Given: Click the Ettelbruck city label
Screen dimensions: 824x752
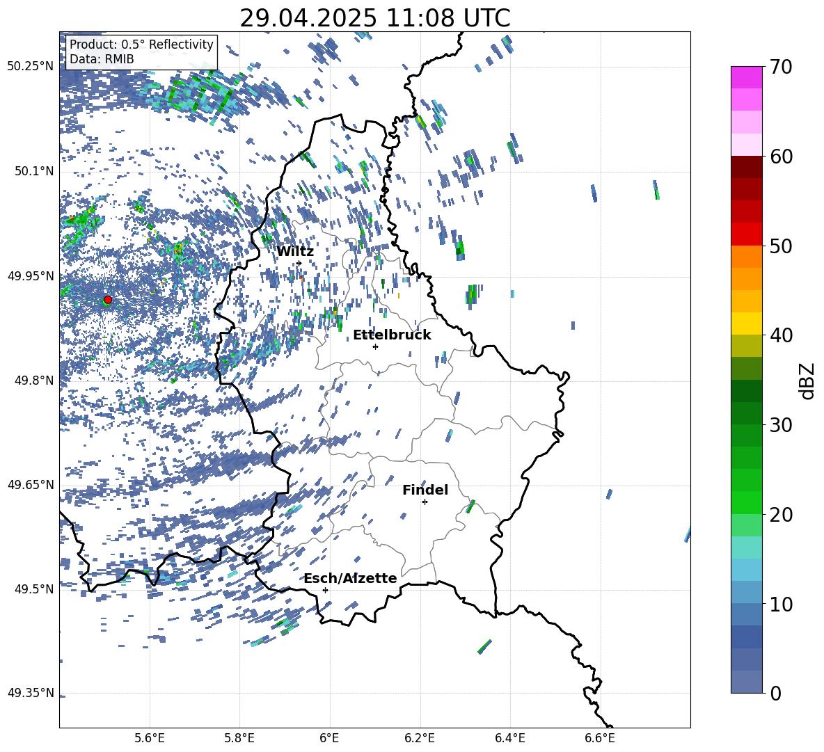Looking at the screenshot, I should 392,335.
